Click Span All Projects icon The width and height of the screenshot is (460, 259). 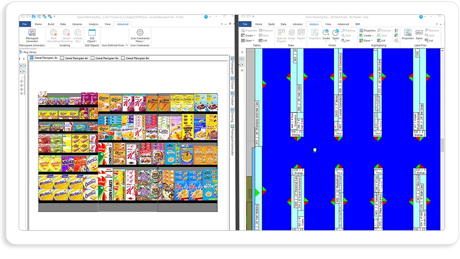[281, 36]
